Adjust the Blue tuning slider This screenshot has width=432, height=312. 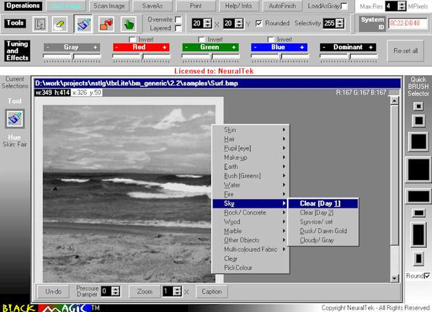tap(279, 56)
